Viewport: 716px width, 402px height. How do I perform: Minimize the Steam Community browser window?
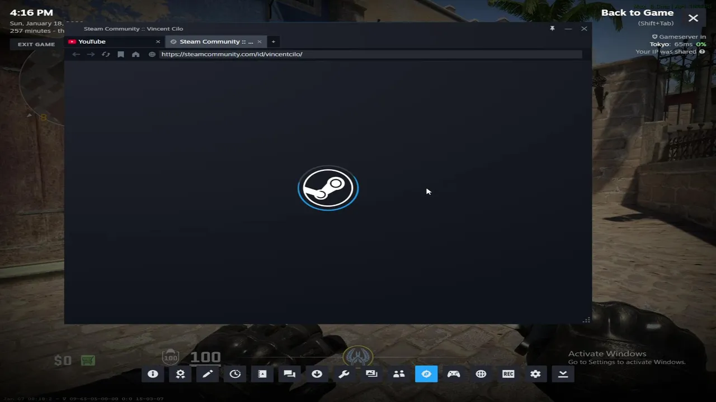click(x=568, y=28)
